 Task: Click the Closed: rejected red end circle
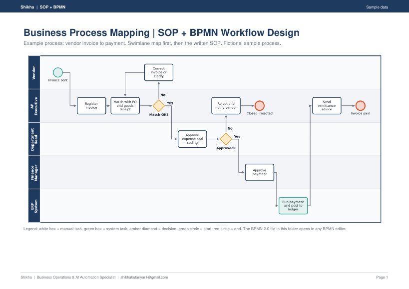pos(259,105)
